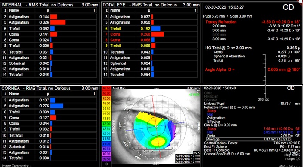Click the Best Fit Sphere R0 = 7.37 mm row
Image resolution: width=303 pixels, height=167 pixels.
tap(252, 146)
